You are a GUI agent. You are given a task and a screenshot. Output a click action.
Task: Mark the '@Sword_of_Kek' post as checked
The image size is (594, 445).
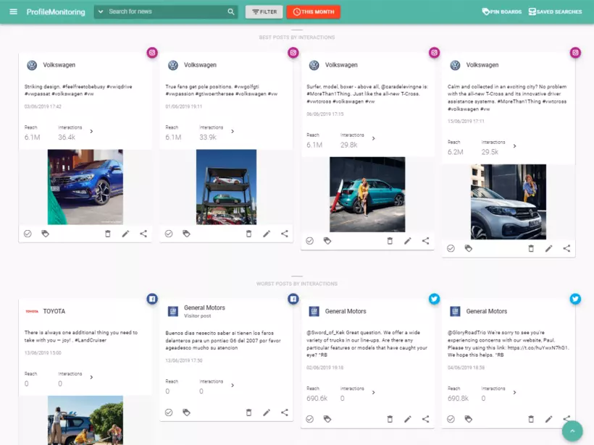tap(310, 419)
